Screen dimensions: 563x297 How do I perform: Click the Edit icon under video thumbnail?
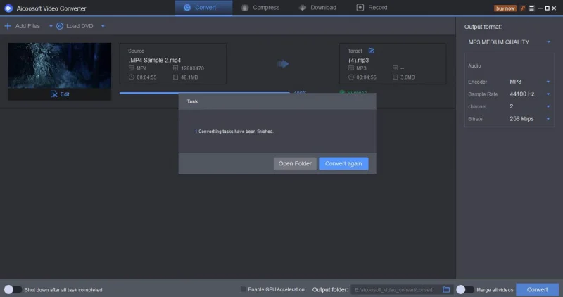[54, 94]
